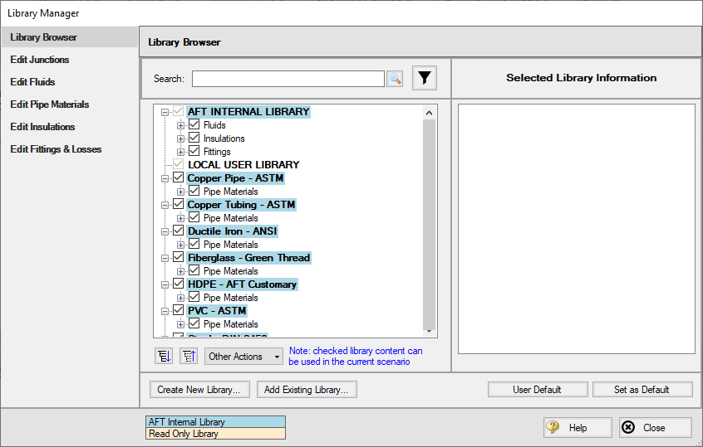Open the Other Actions dropdown

pos(244,357)
